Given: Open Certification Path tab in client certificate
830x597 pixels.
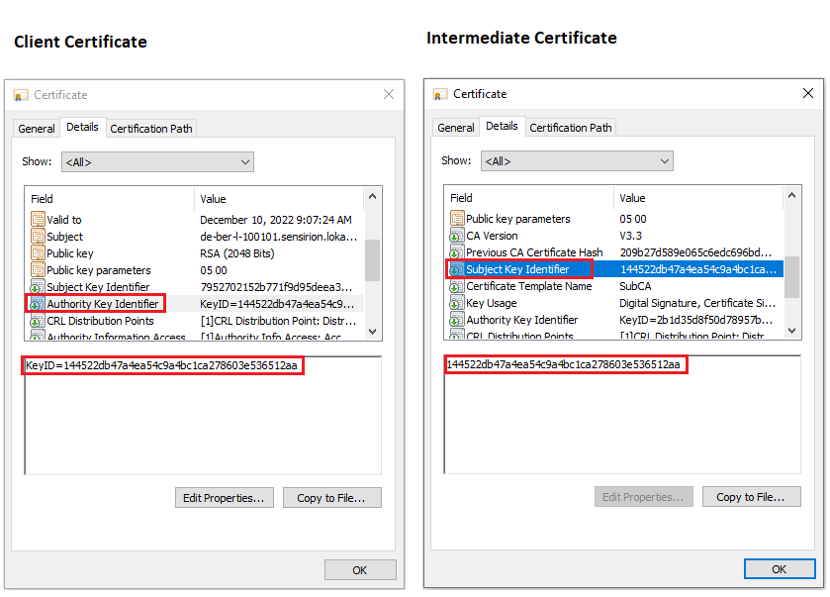Looking at the screenshot, I should 151,129.
